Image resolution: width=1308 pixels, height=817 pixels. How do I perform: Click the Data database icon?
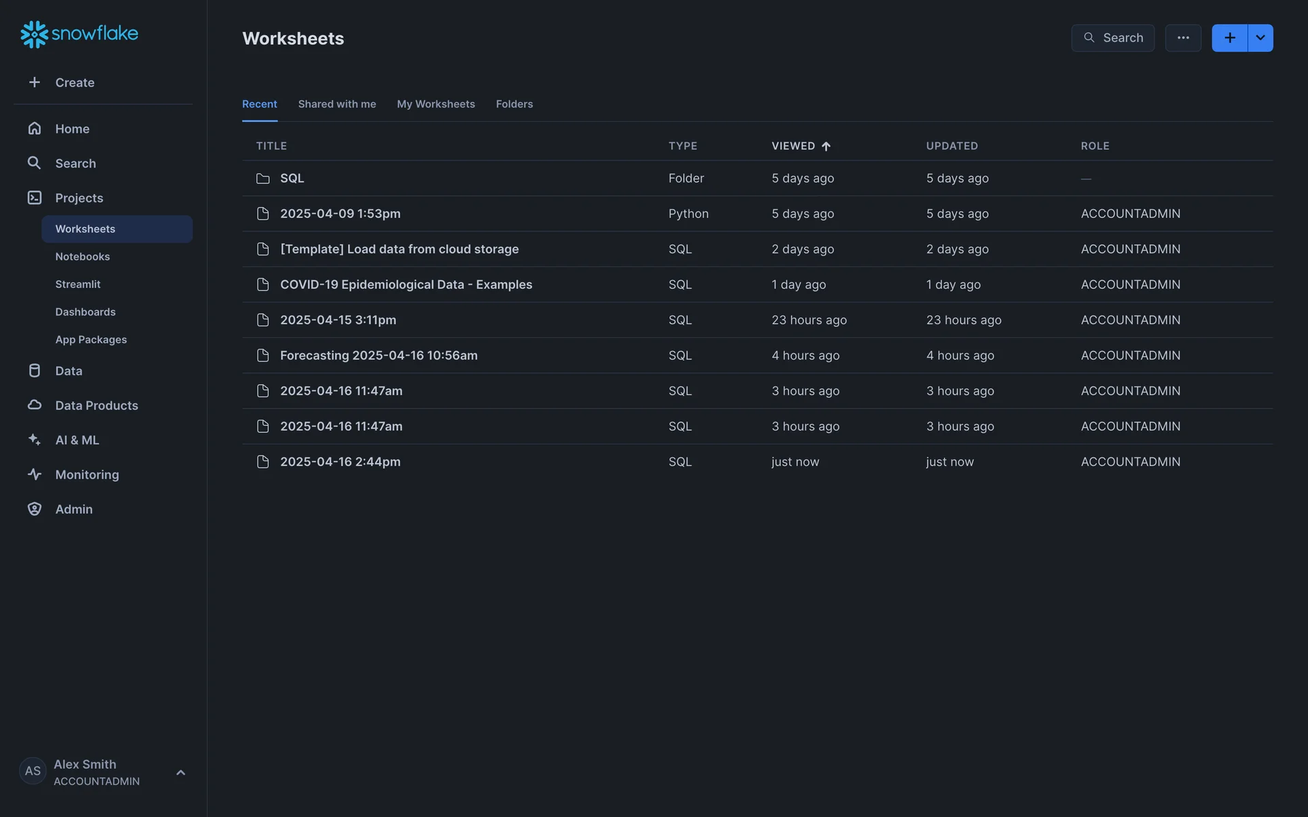point(35,371)
